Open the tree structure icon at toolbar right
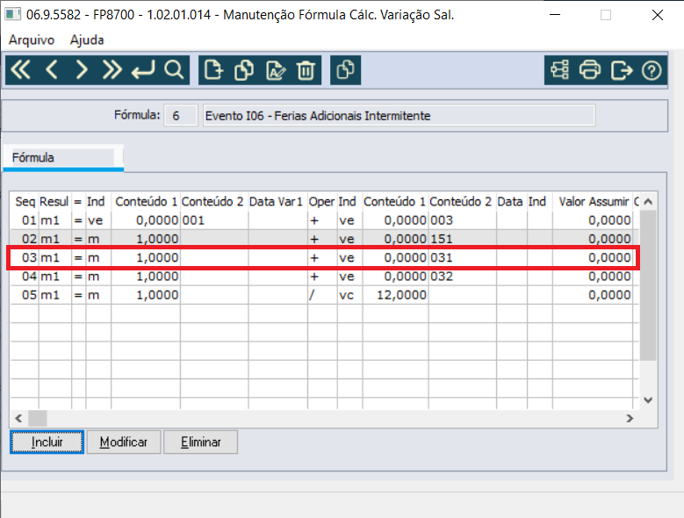Viewport: 684px width, 518px height. click(x=559, y=69)
